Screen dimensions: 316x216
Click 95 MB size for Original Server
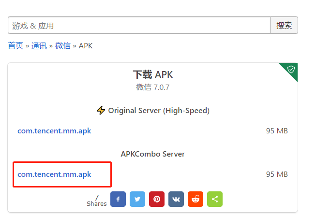277,131
